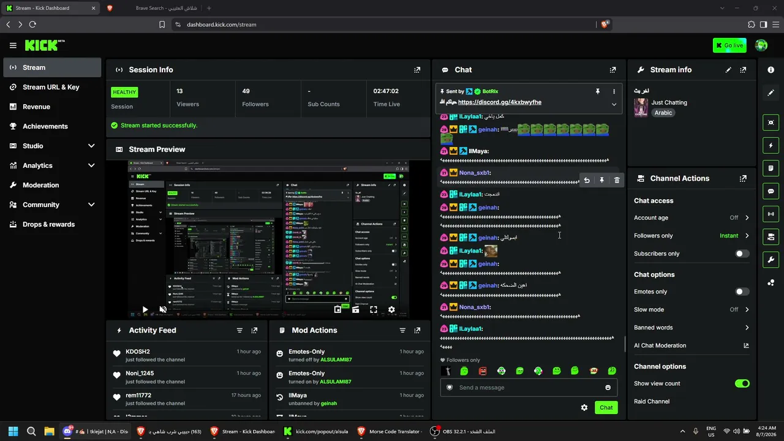Image resolution: width=784 pixels, height=441 pixels.
Task: Click reply arrow on Nona_sxb1 message
Action: 587,180
